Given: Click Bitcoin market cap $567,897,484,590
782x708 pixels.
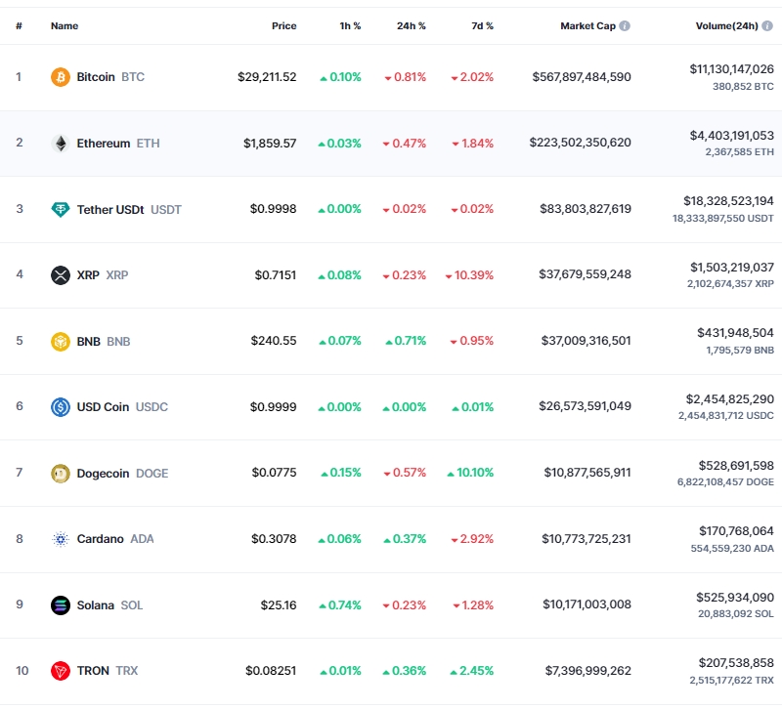Looking at the screenshot, I should (582, 77).
